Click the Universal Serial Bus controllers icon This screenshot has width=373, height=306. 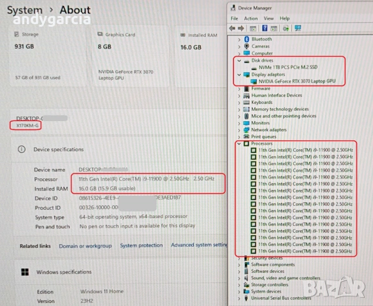[247, 298]
